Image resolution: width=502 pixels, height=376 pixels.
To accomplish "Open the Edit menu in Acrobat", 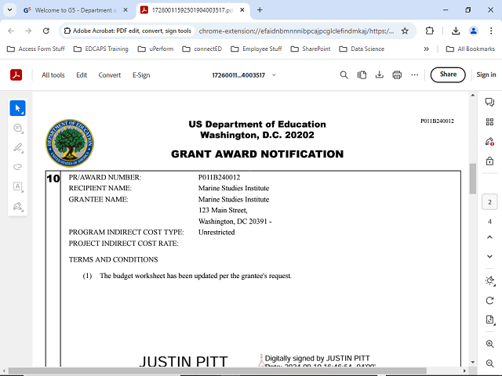I will tap(82, 75).
